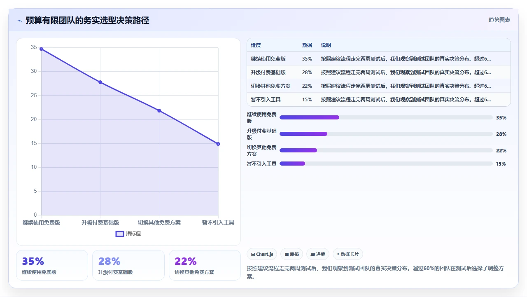Click the description text in the 暂不引入工具 row
Viewport: 527px width, 297px height.
point(406,100)
